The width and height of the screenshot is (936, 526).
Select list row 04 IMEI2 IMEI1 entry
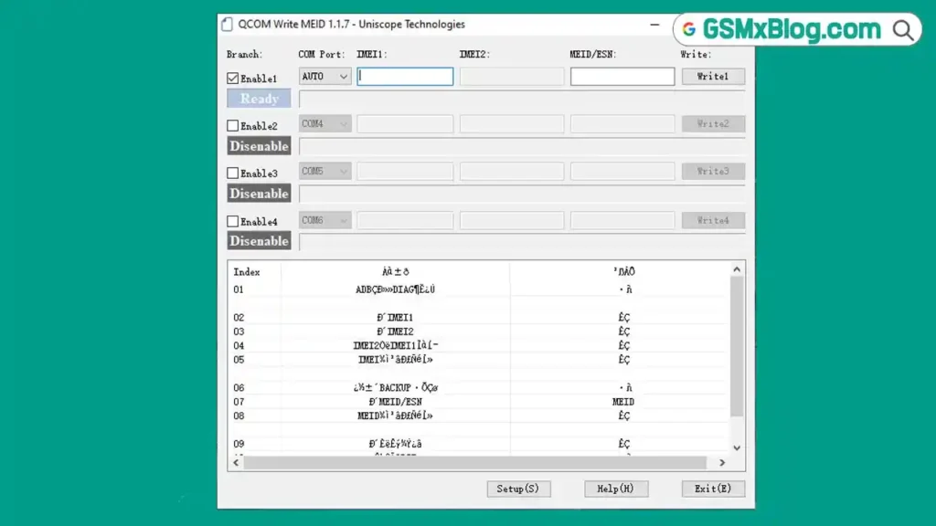479,345
